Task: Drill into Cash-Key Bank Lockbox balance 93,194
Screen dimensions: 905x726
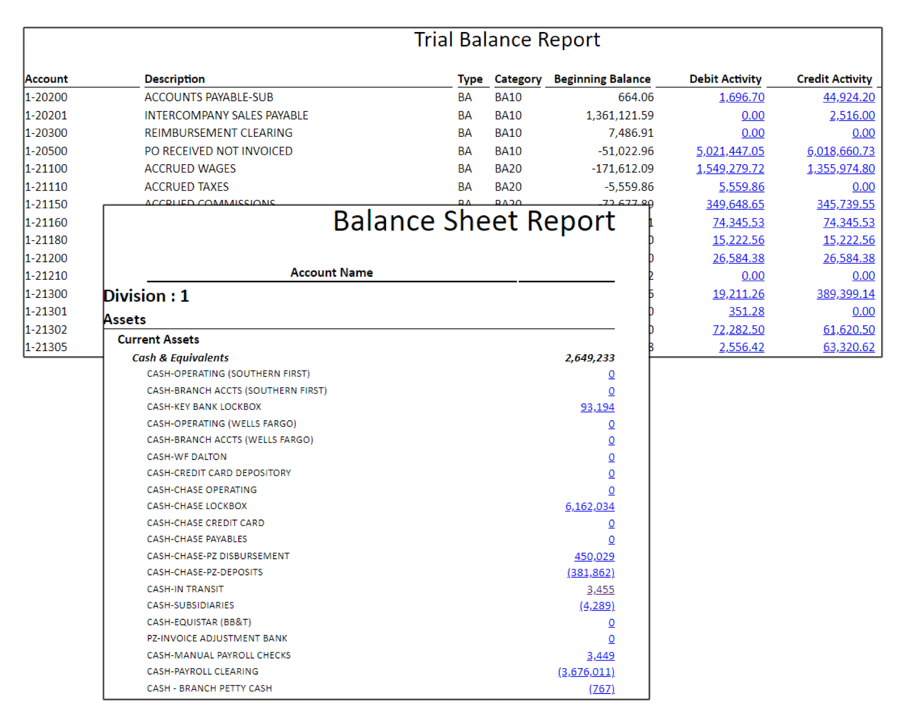Action: click(x=597, y=407)
